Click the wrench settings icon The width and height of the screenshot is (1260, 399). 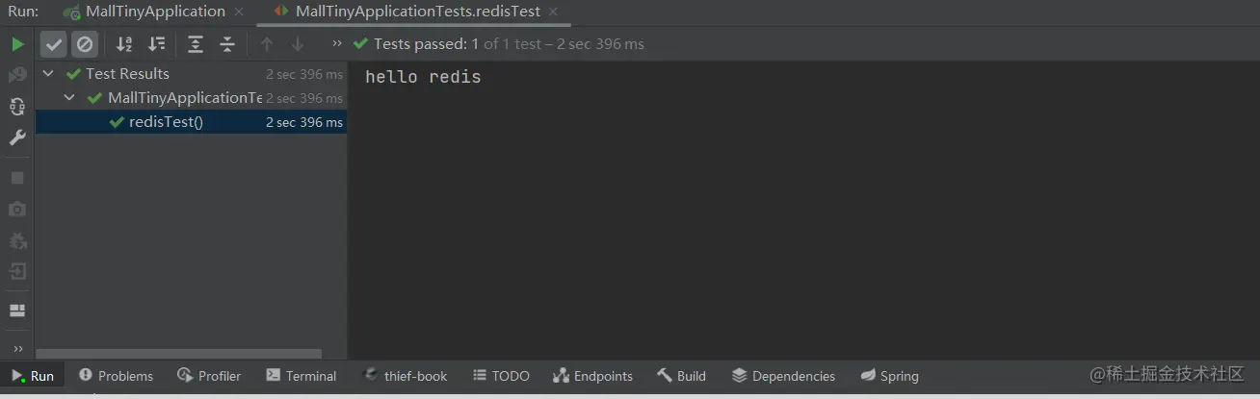point(17,137)
